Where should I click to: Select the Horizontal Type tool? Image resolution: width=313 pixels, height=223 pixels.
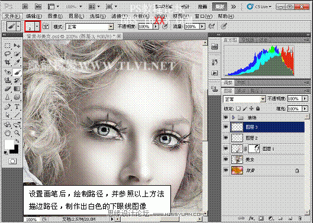[17, 107]
